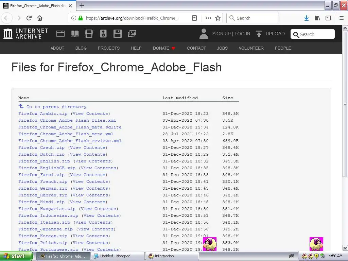
Task: Click the Firefox_Chrome_Ado... taskbar button
Action: (63, 256)
